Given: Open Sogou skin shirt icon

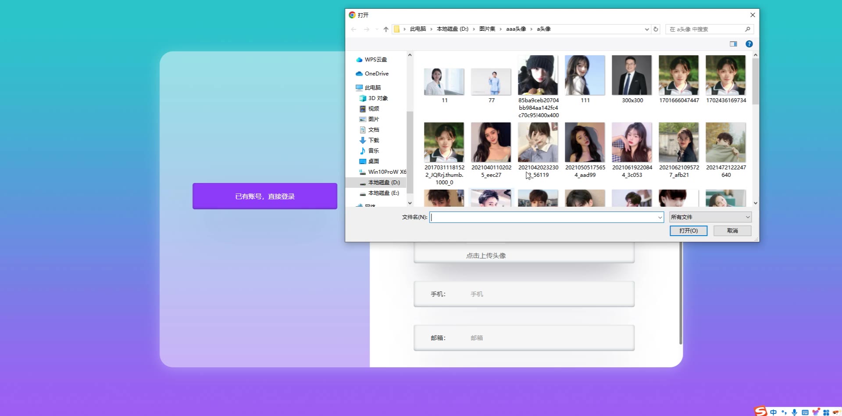Looking at the screenshot, I should [816, 412].
